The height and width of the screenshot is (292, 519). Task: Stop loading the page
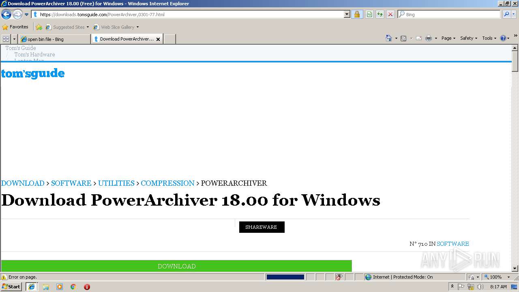390,15
